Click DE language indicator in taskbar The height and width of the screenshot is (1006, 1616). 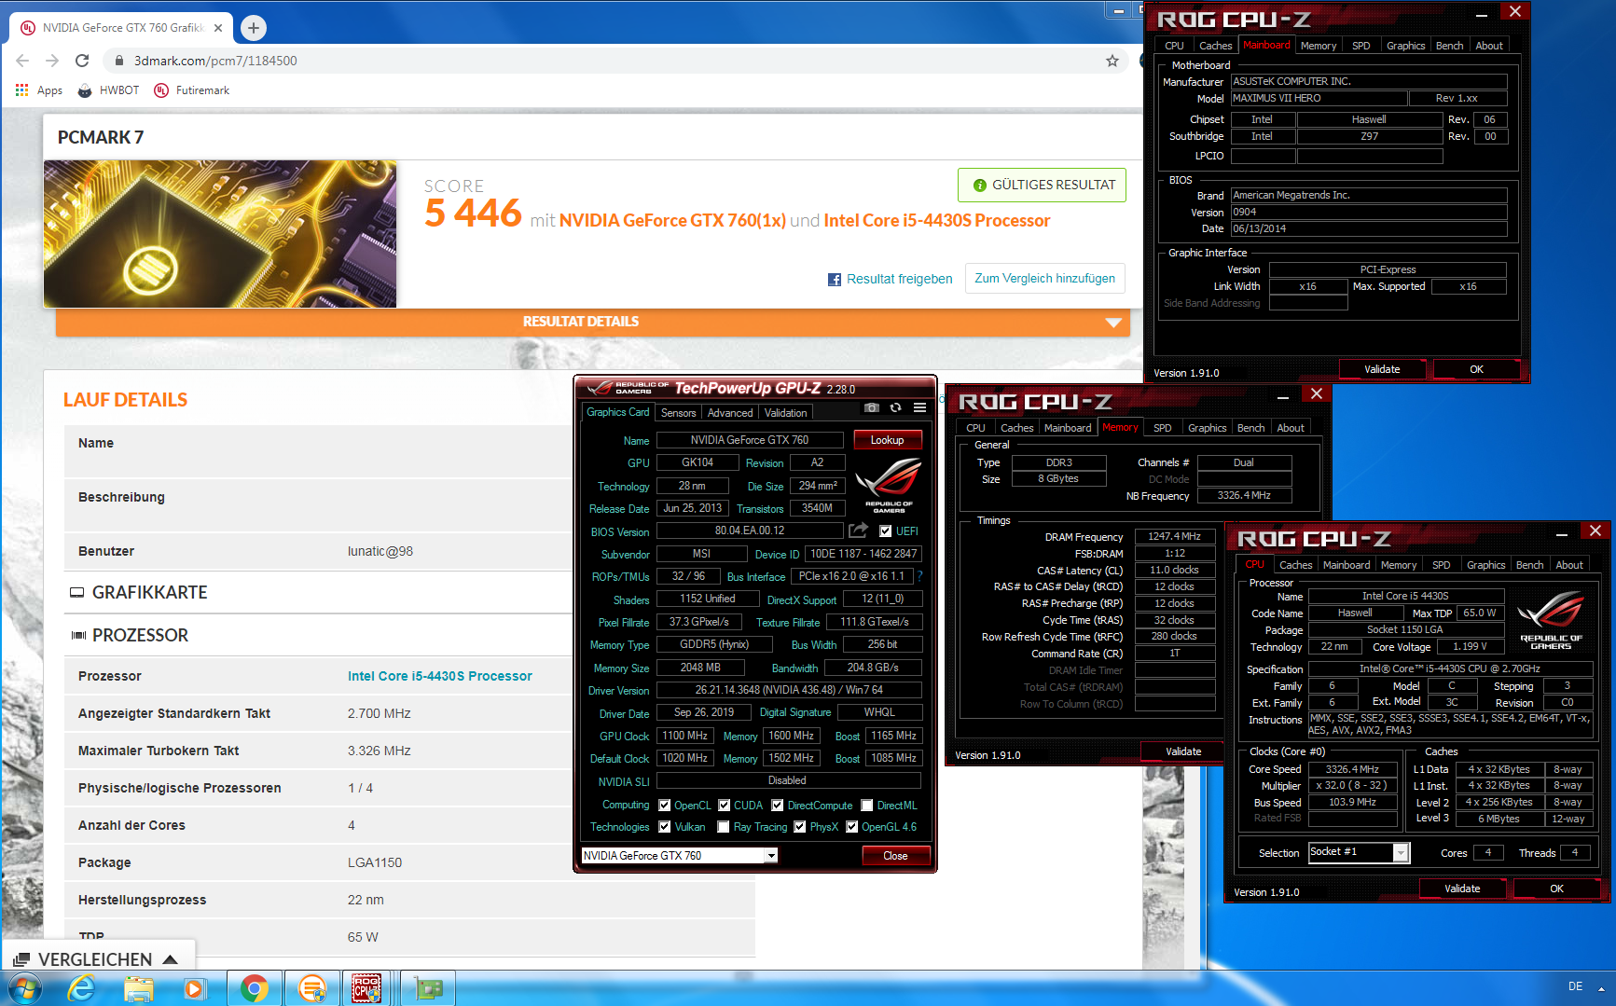[1575, 986]
